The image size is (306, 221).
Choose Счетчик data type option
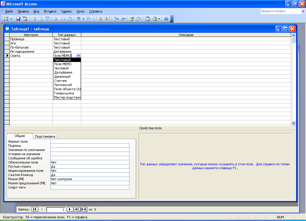[x=67, y=81]
